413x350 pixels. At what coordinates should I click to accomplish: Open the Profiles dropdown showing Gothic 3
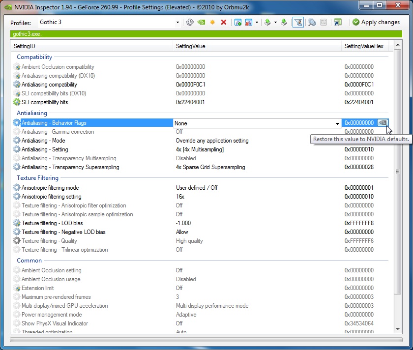[x=177, y=22]
